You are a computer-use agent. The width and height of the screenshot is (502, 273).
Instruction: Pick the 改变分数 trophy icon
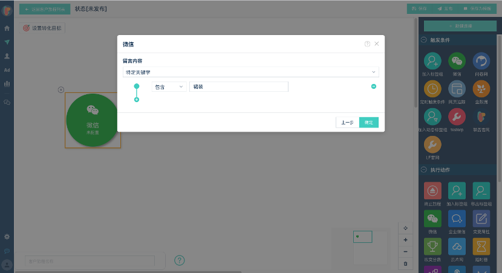tap(432, 246)
